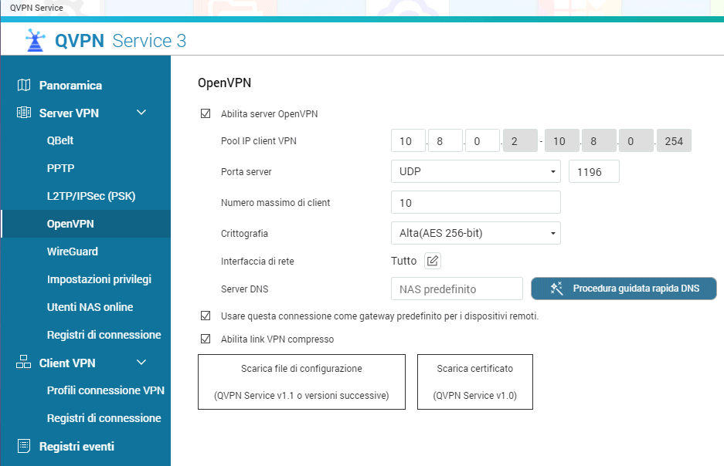Screen dimensions: 724x466
Task: Click the Numero massimo di client field
Action: pyautogui.click(x=476, y=202)
